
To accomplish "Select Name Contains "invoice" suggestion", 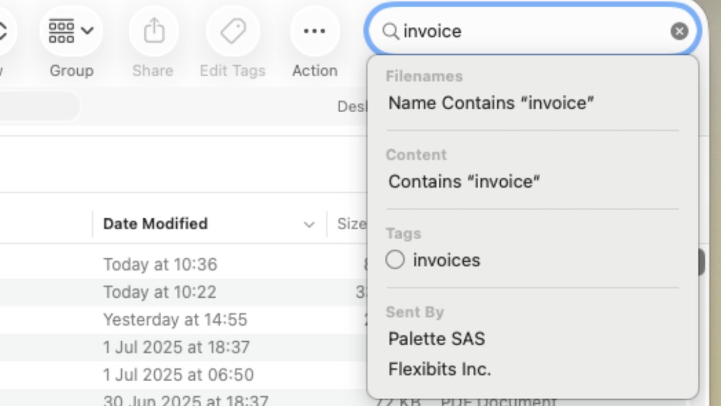I will [491, 103].
